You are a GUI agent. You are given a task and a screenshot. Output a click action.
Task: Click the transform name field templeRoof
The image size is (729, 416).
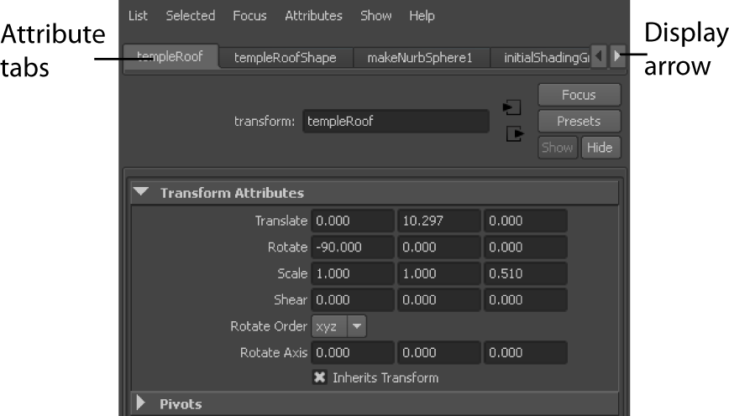pyautogui.click(x=395, y=121)
